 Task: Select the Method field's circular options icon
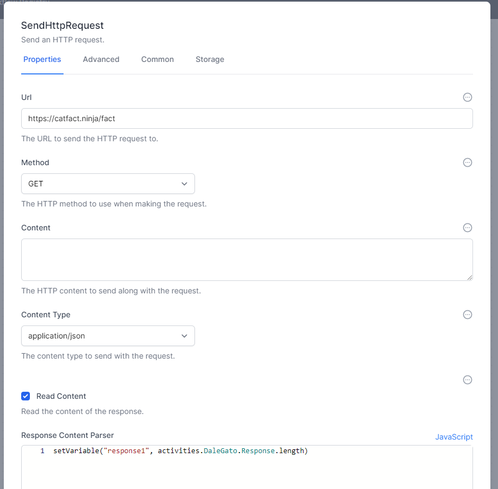pyautogui.click(x=468, y=162)
